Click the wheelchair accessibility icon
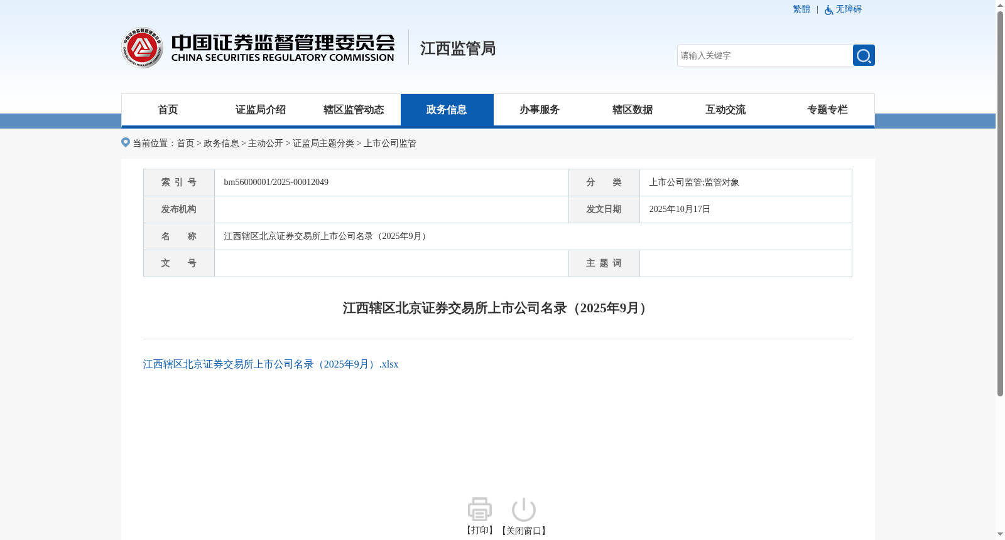1005x540 pixels. tap(829, 10)
